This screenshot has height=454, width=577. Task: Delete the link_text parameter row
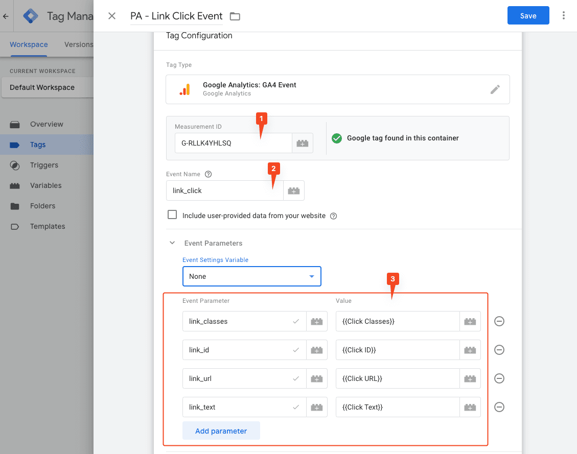click(499, 407)
